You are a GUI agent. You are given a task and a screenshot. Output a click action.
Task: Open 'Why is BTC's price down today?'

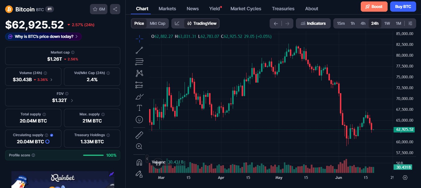(43, 36)
